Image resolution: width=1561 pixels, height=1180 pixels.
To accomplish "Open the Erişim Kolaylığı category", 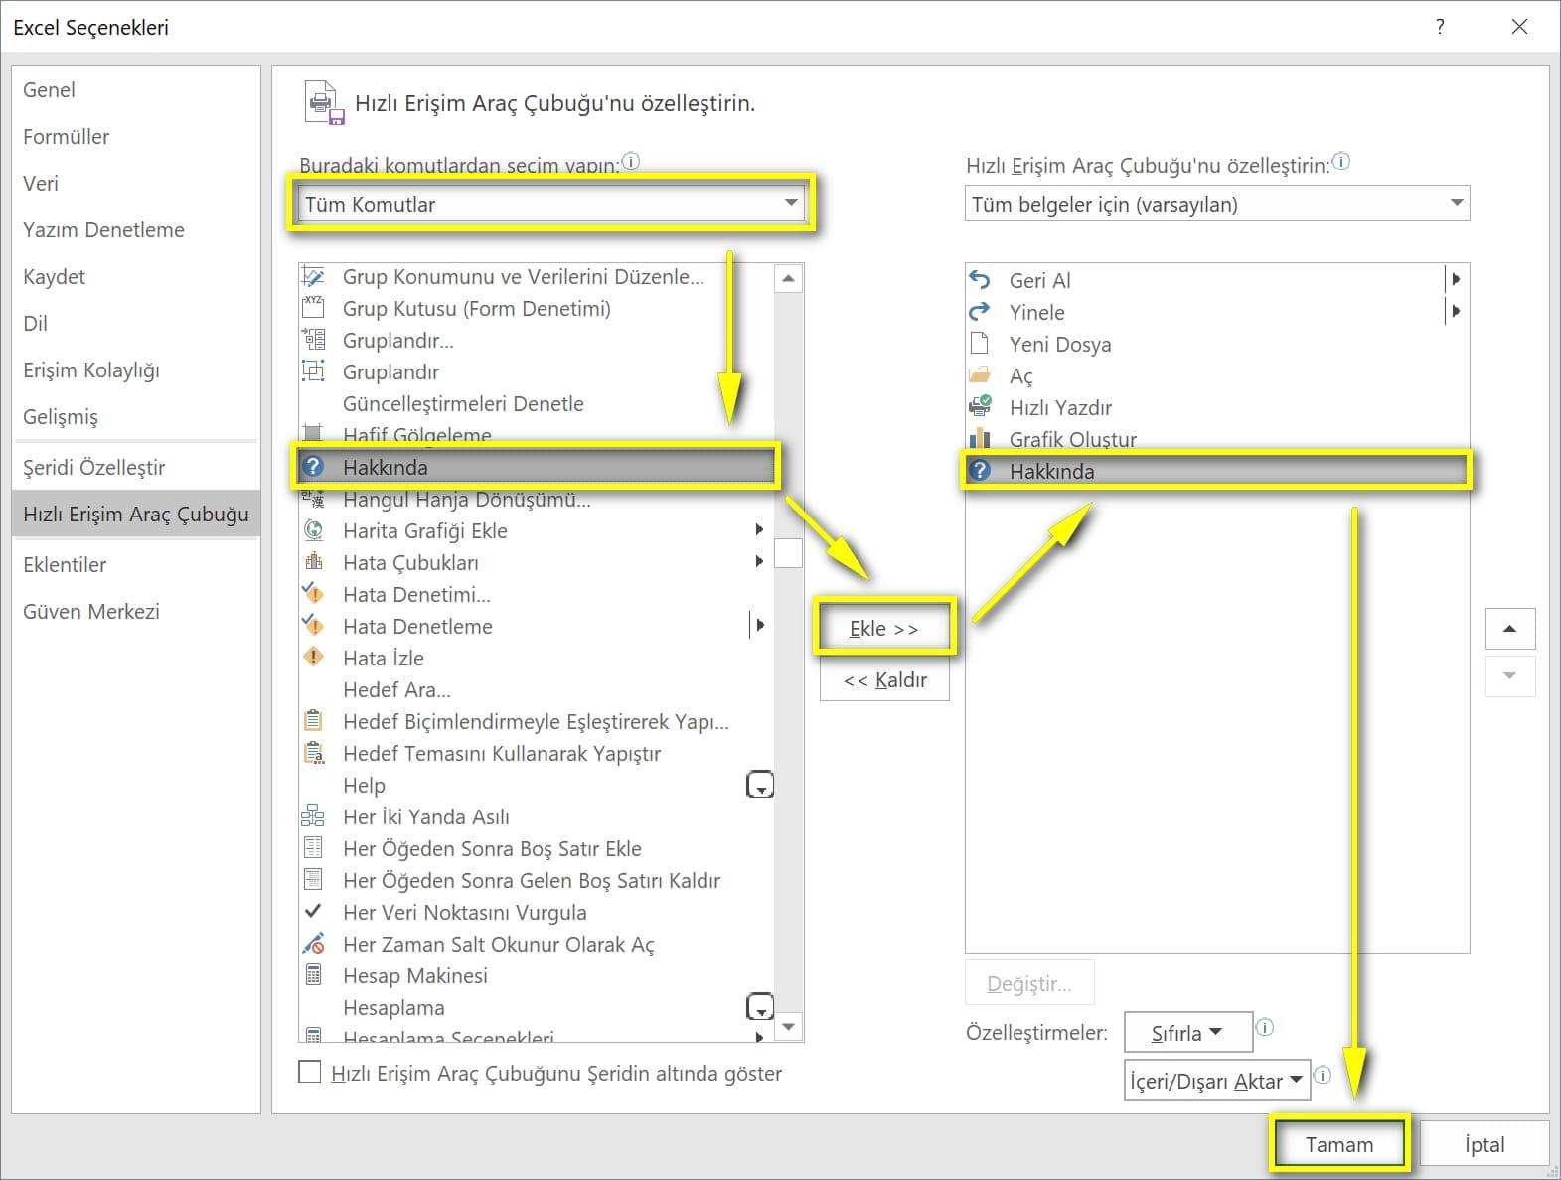I will pos(136,370).
